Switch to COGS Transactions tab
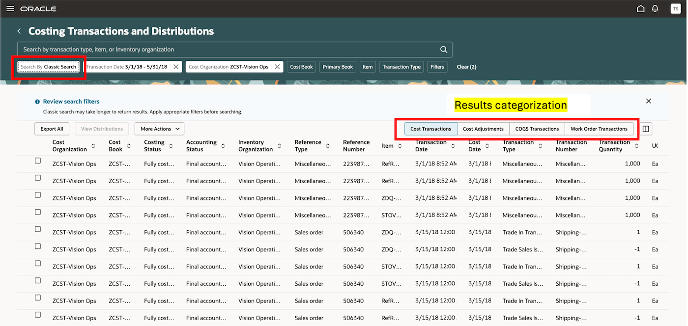Screen dimensions: 688x326 click(x=537, y=129)
